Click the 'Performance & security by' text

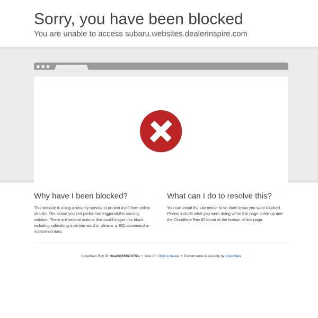pos(204,256)
